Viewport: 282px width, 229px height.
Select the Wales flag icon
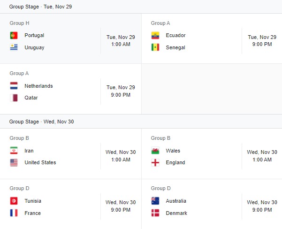(x=155, y=151)
